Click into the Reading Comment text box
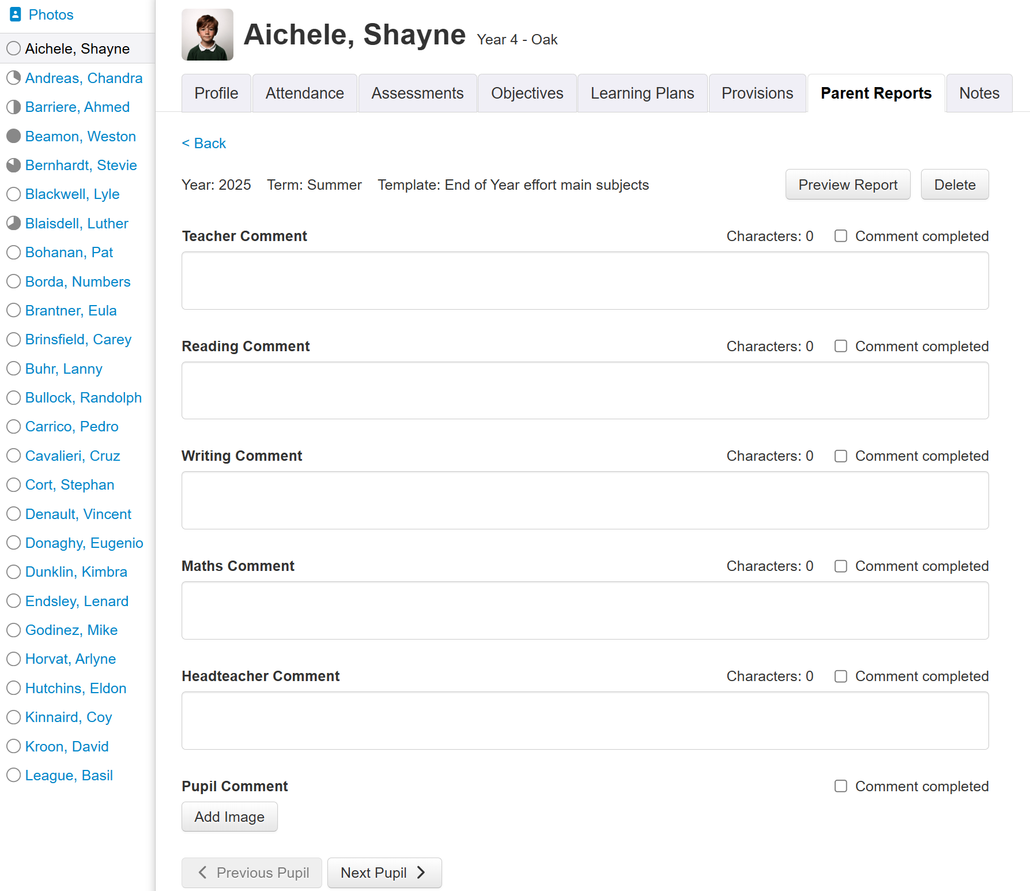The width and height of the screenshot is (1030, 891). pyautogui.click(x=585, y=390)
